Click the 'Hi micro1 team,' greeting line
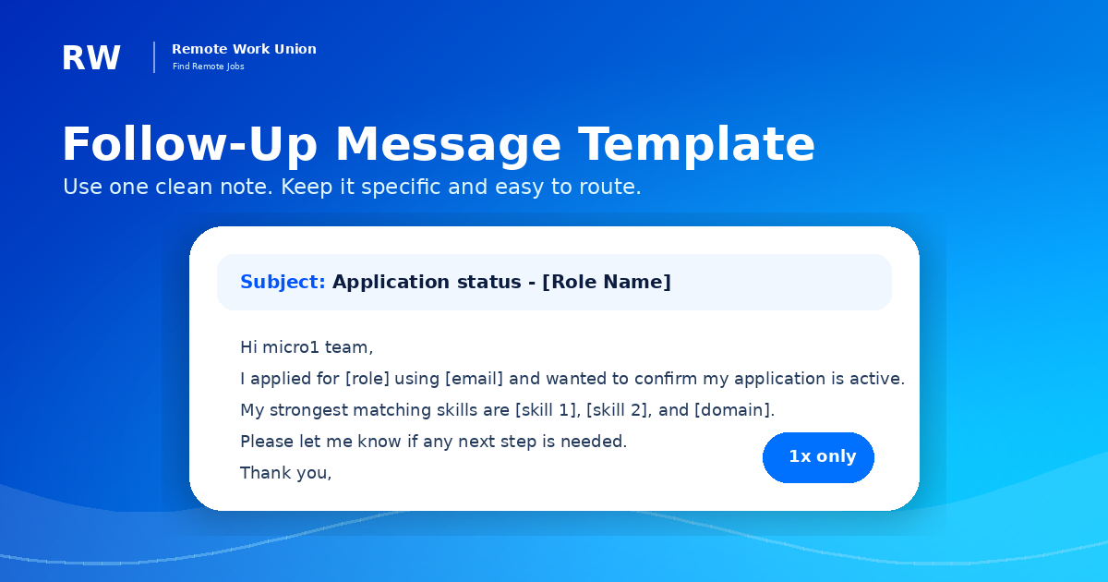Screen dimensions: 1108x582 point(307,347)
